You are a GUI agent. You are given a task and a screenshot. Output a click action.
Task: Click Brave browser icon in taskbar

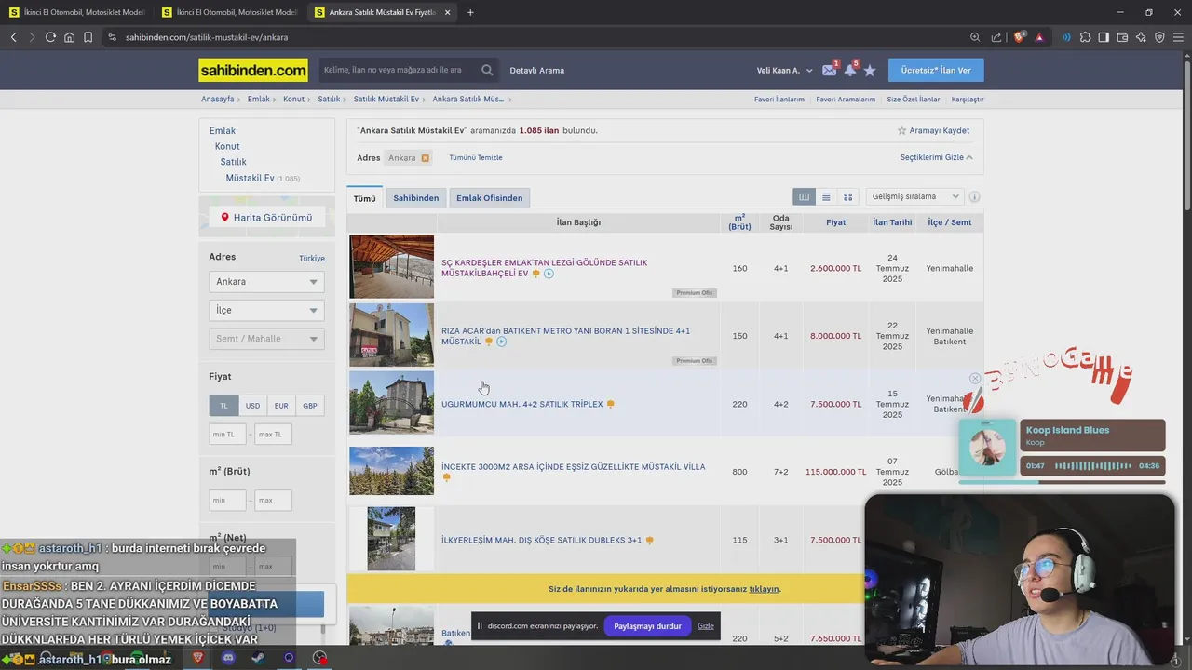click(198, 658)
